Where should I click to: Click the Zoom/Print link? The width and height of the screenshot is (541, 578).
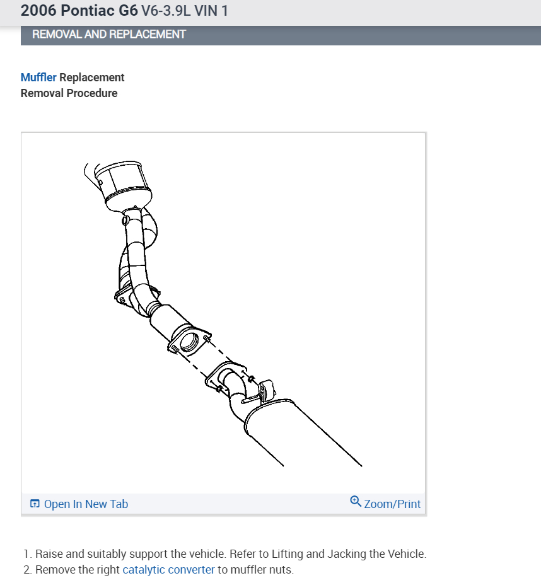click(392, 504)
